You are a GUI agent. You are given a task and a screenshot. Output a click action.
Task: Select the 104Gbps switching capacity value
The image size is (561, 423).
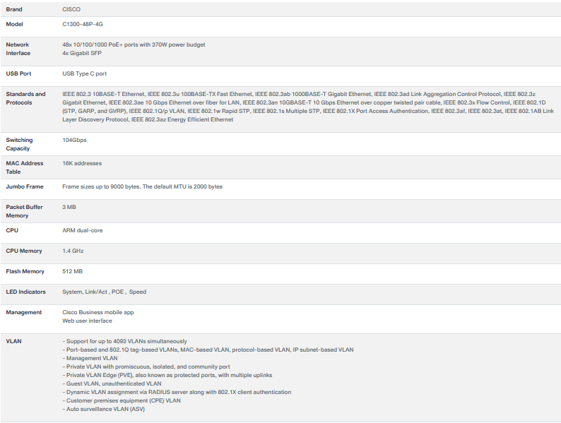75,140
